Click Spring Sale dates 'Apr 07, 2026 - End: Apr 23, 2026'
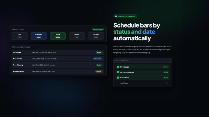 (x=44, y=53)
